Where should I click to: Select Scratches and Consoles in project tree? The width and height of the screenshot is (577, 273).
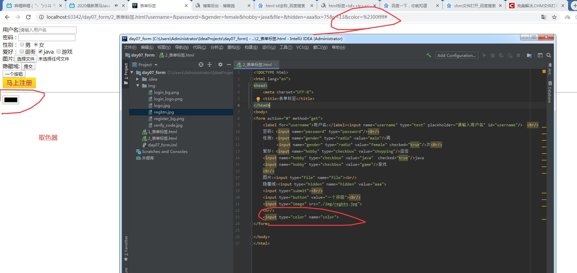point(165,152)
